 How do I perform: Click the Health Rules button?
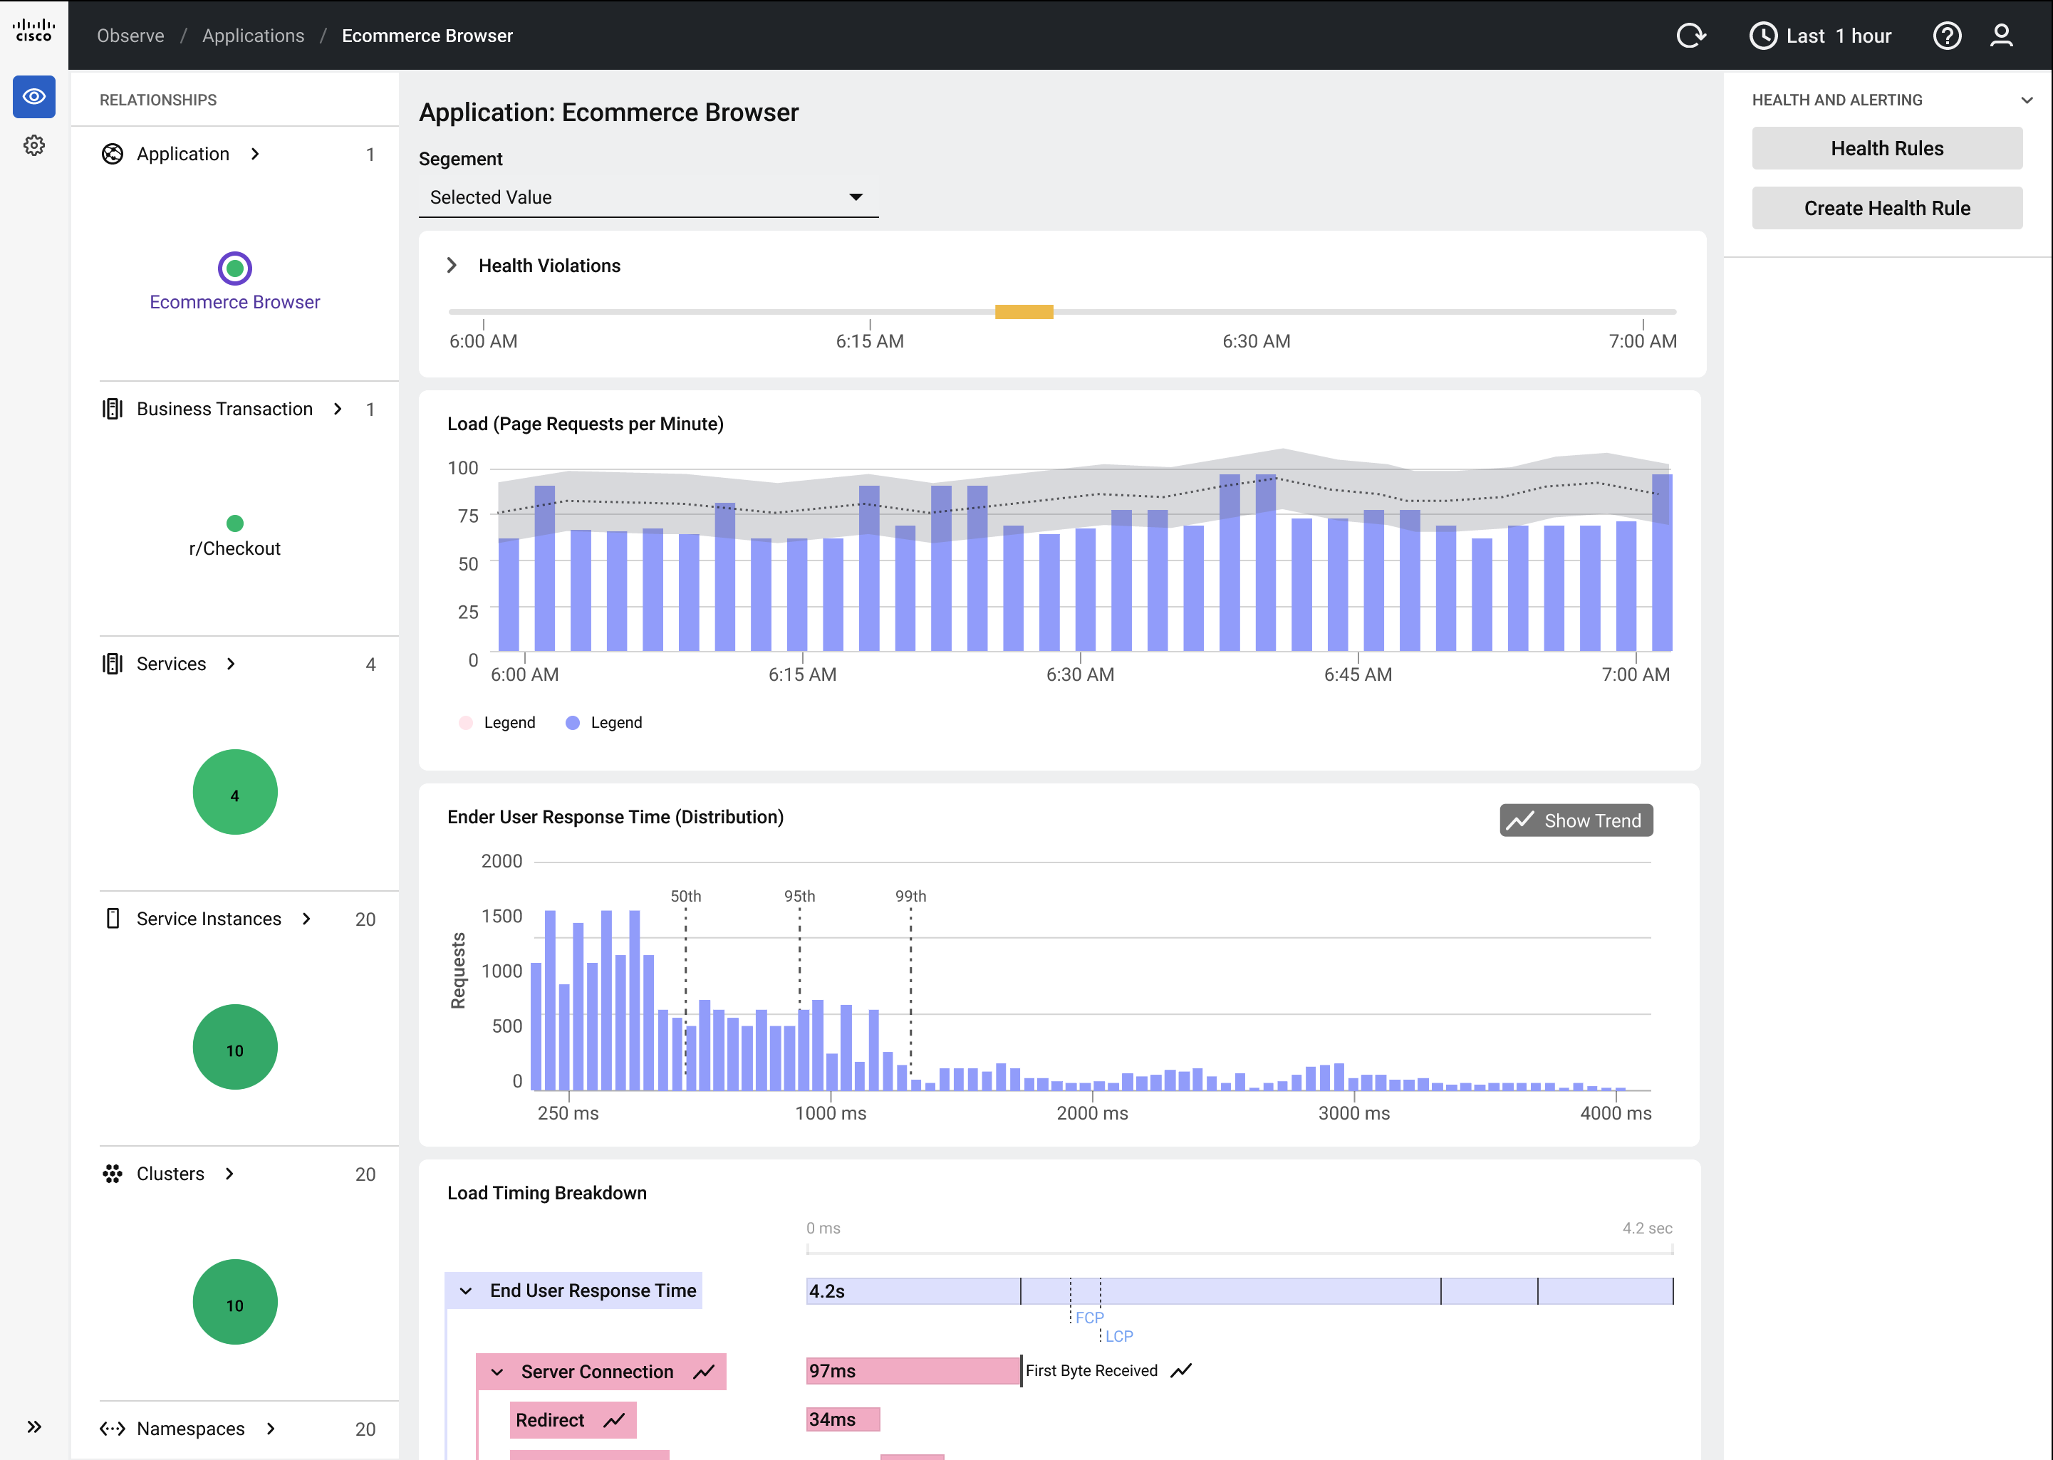(1886, 148)
